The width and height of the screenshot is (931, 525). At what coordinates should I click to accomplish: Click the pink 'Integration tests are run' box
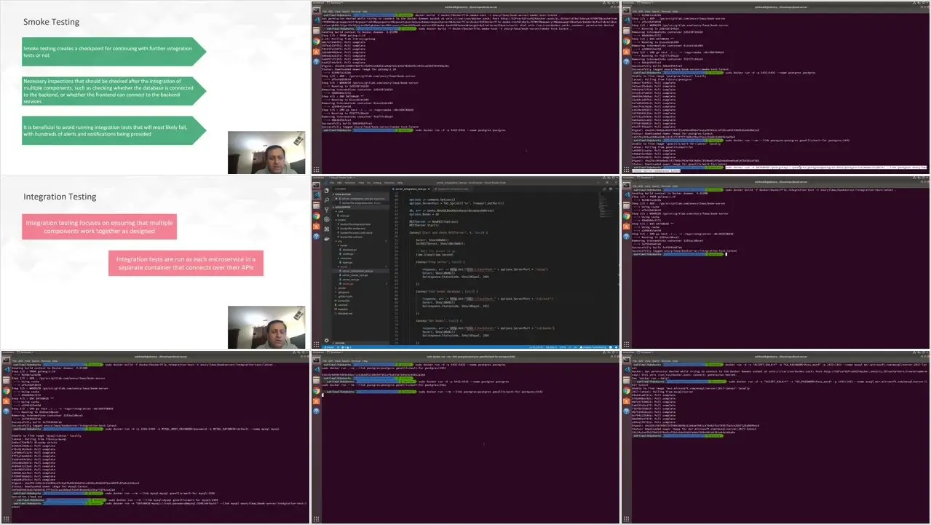pos(186,263)
